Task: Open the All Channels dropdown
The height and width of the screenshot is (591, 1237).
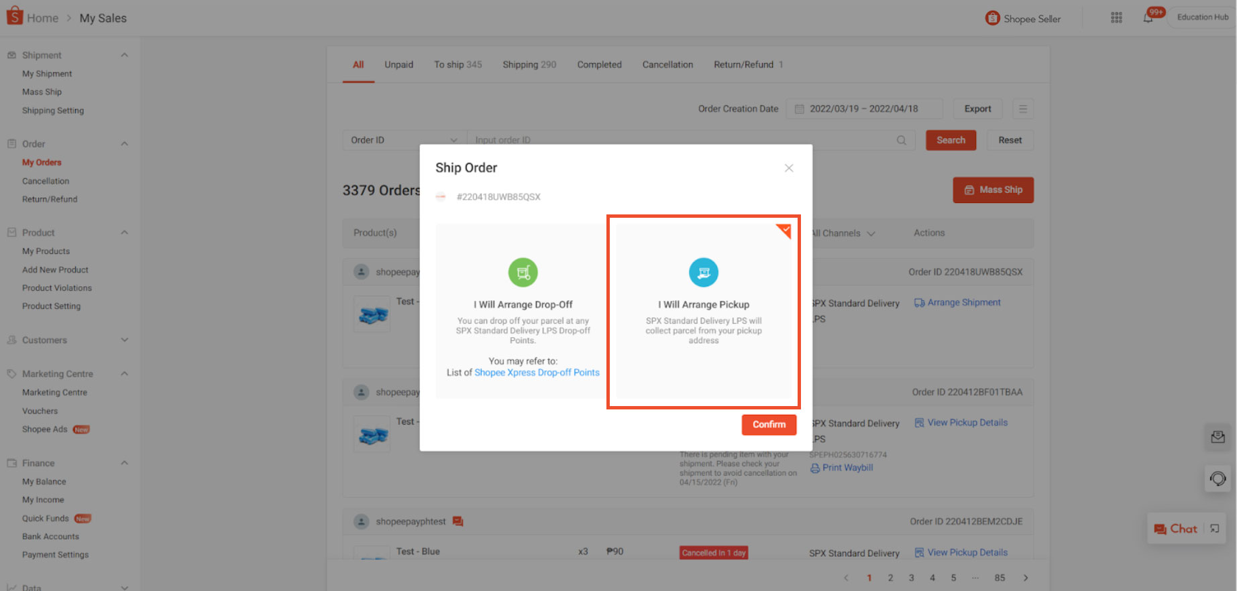Action: point(843,233)
